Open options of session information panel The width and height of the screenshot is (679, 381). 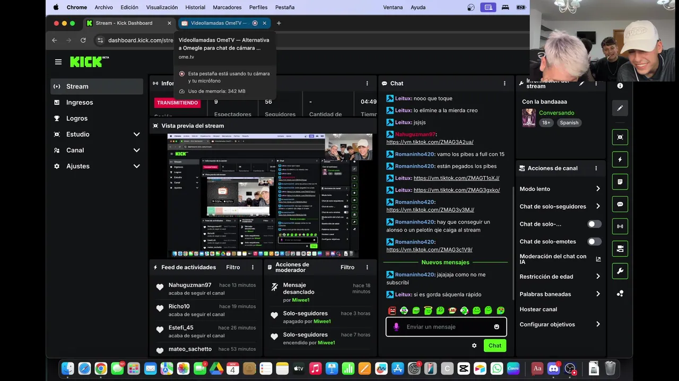tap(367, 84)
